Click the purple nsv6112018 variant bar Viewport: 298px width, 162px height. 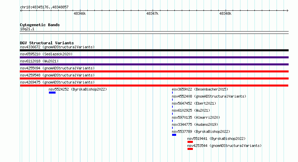point(154,64)
